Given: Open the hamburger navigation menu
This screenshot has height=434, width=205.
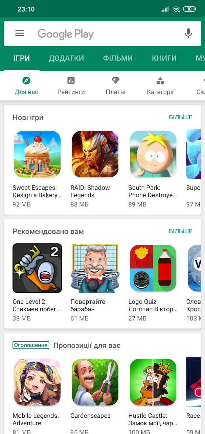Looking at the screenshot, I should point(20,33).
